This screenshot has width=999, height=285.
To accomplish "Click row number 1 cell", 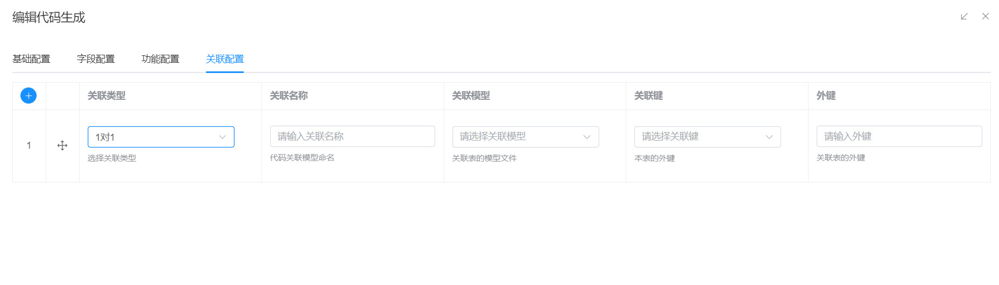I will click(29, 145).
